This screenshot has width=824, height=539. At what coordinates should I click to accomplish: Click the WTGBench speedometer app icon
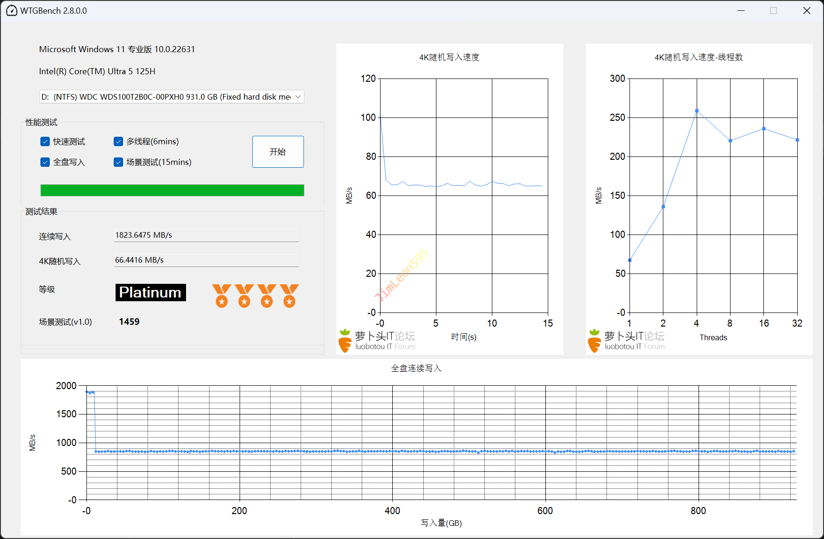(x=11, y=10)
